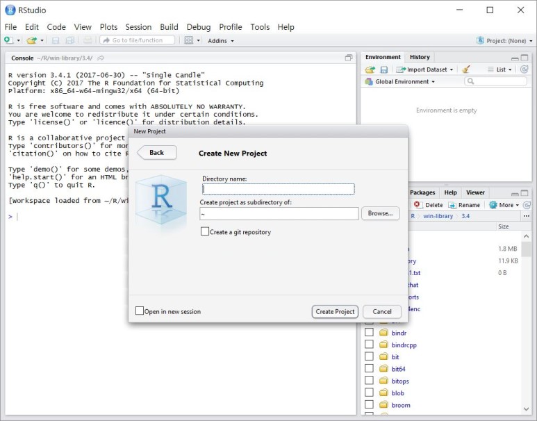Screen dimensions: 537x421
Task: Click the Environment refresh icon
Action: (x=524, y=69)
